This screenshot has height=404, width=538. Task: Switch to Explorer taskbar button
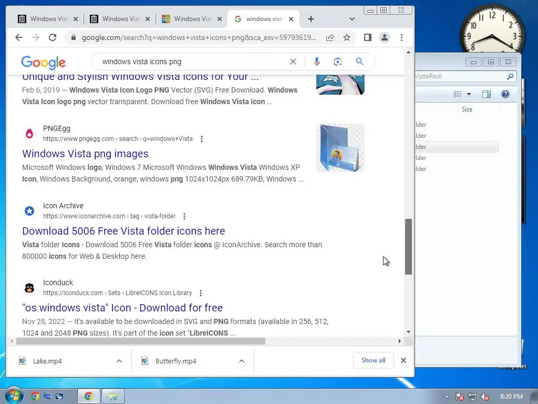coord(113,397)
